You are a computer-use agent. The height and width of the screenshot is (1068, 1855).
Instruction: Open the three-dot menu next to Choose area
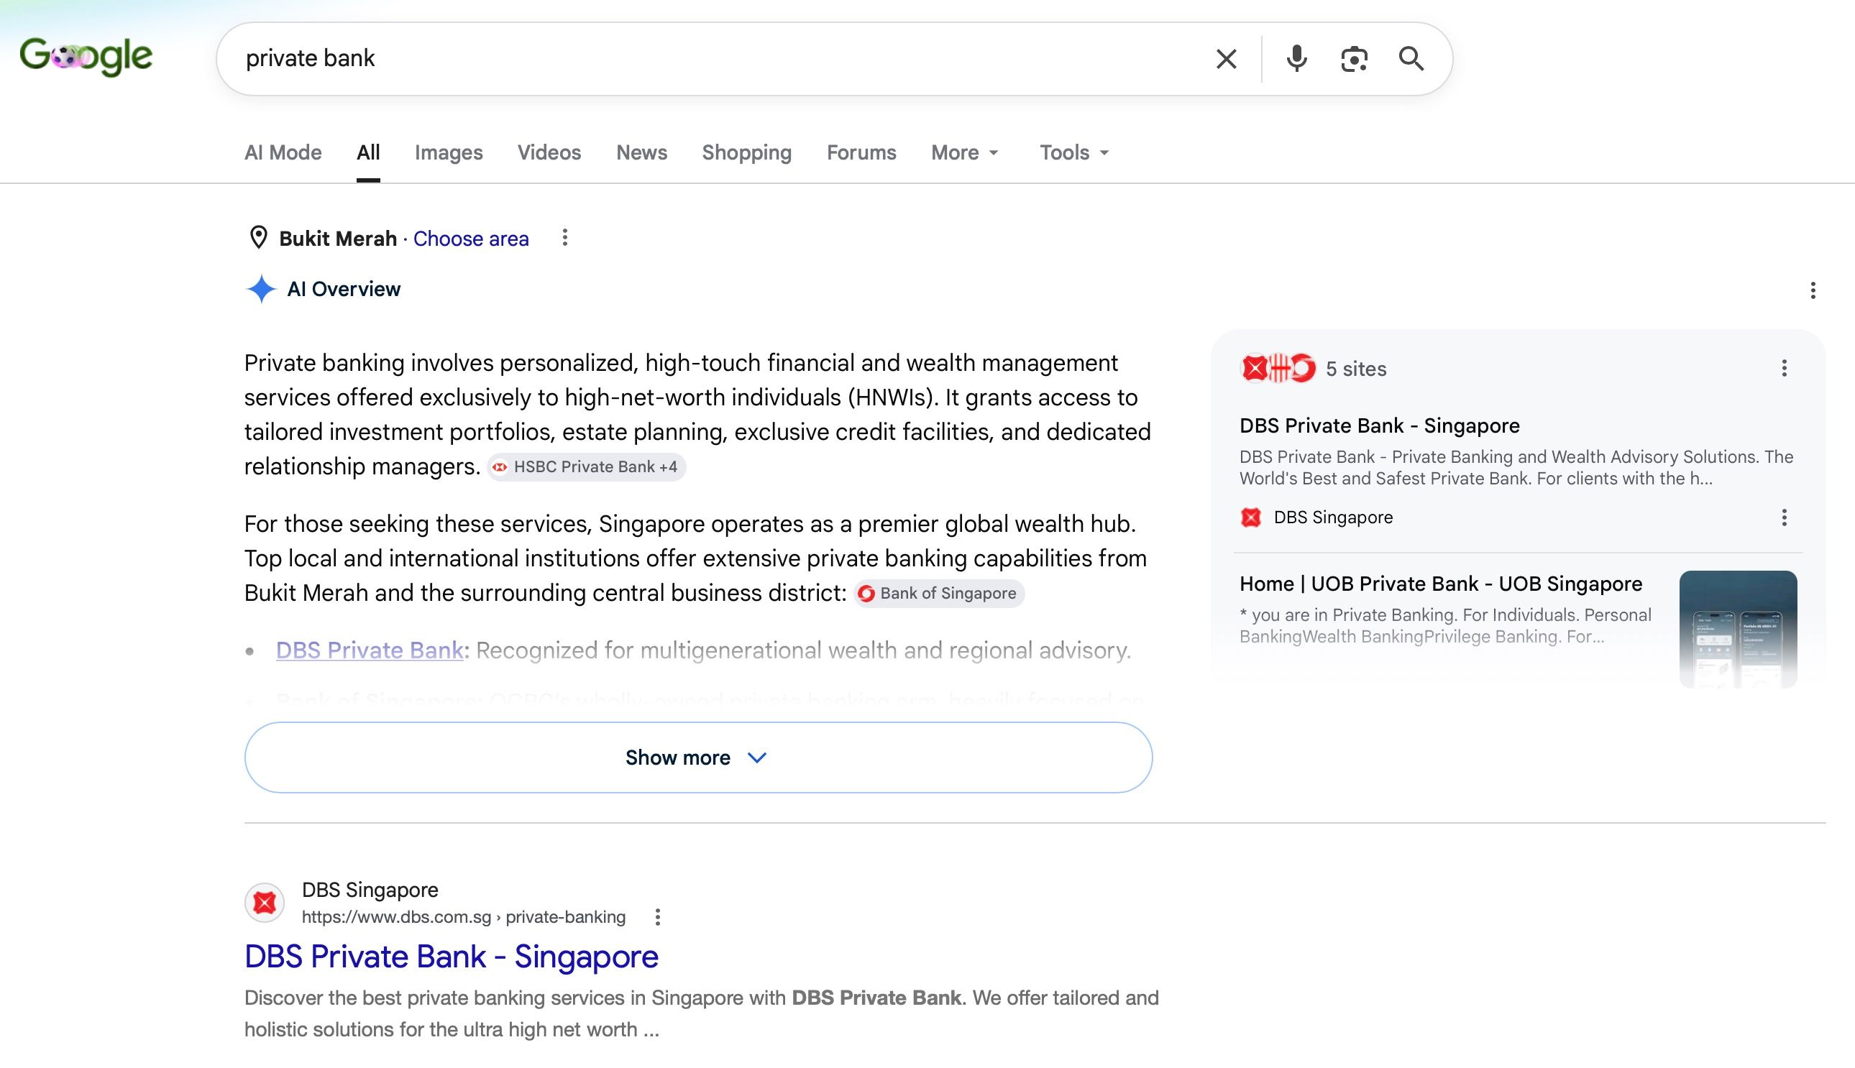point(564,238)
